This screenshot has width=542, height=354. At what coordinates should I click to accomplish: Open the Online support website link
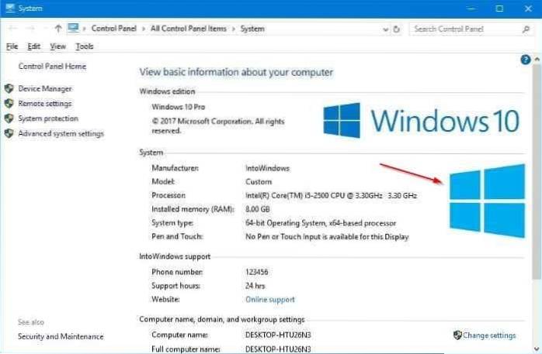pos(269,299)
